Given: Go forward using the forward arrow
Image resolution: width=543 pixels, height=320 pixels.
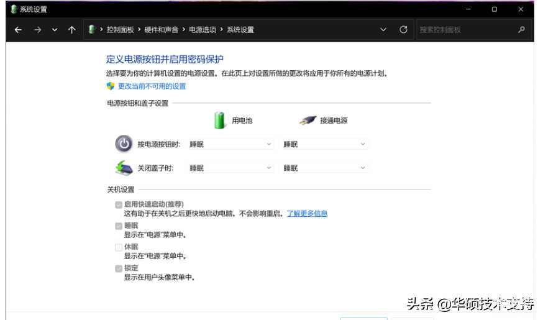Looking at the screenshot, I should pyautogui.click(x=37, y=30).
